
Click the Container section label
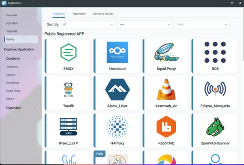click(x=13, y=58)
